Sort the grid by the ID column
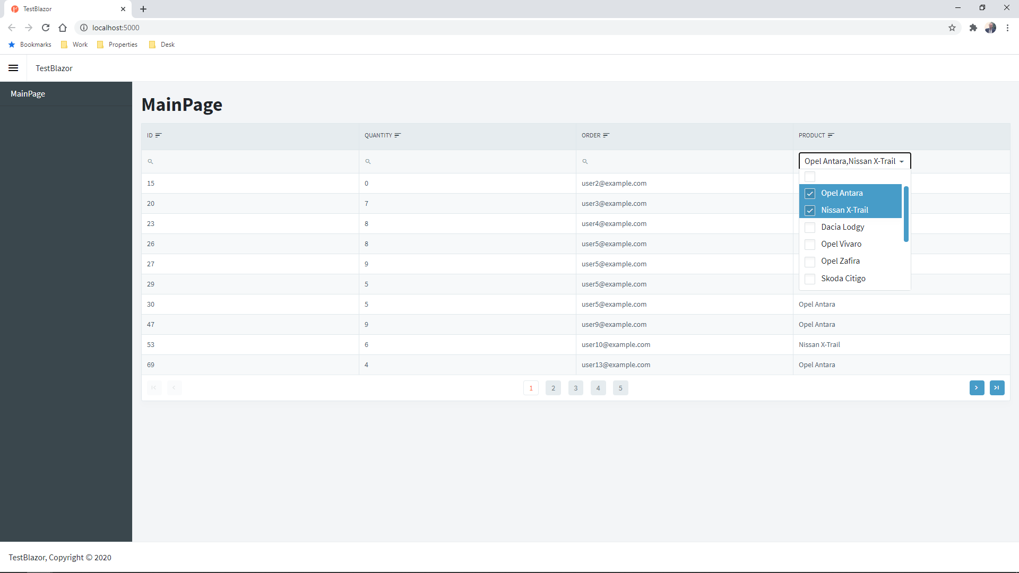The height and width of the screenshot is (573, 1019). (x=159, y=135)
